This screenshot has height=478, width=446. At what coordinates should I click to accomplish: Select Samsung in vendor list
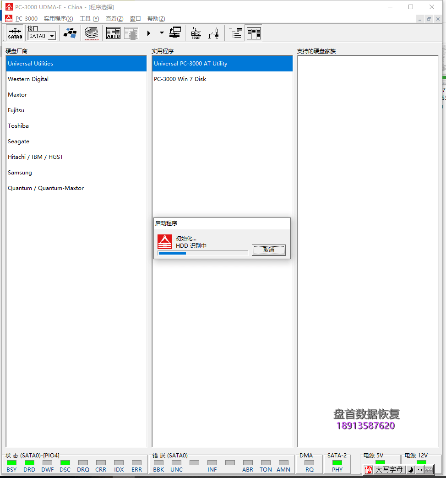76,172
